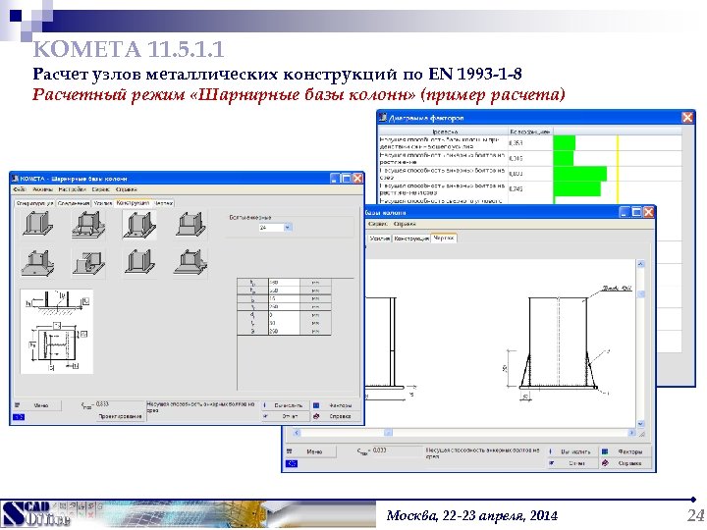Maximize the left КОМЕТА construction window
Viewport: 707px width, 530px height.
click(346, 179)
